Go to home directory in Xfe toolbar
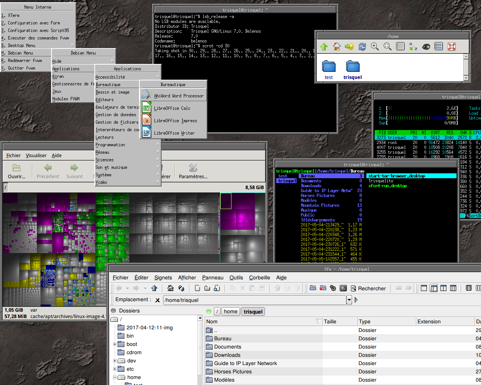This screenshot has height=385, width=481. pos(171,288)
